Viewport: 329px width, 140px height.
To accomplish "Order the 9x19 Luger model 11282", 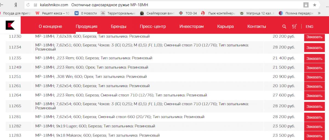I will coord(314,127).
